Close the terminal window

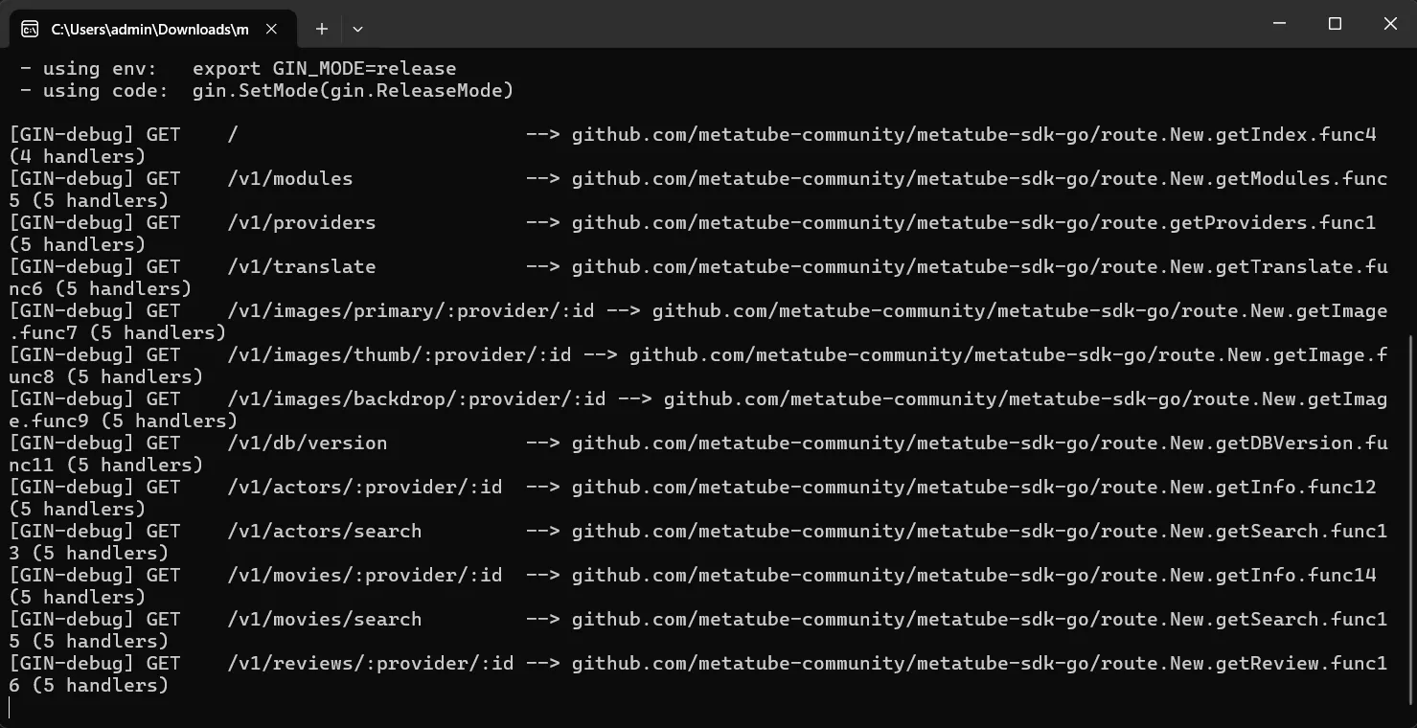tap(1390, 24)
